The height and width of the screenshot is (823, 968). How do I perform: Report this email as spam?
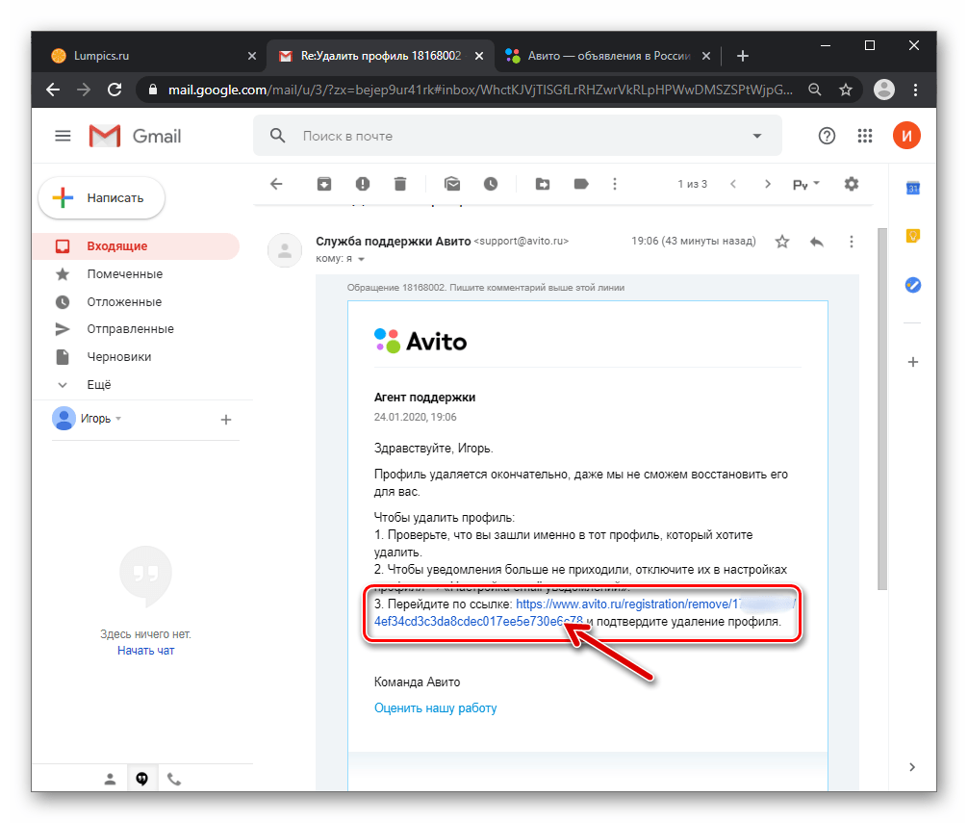click(363, 184)
